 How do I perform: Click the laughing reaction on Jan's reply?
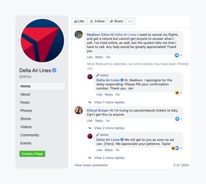pos(177,93)
